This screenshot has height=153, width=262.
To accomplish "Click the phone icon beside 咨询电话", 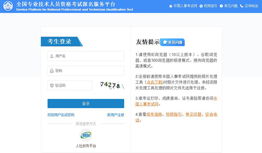I will 241,6.
